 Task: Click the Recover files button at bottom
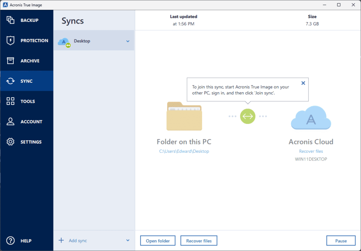click(x=199, y=241)
